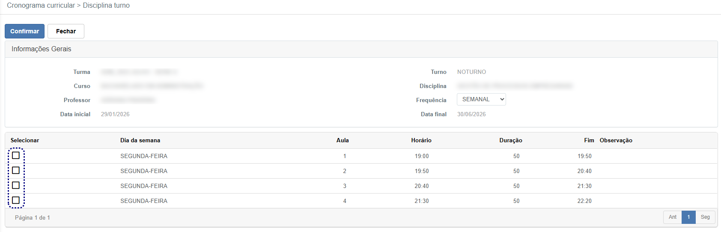Enable the checkbox for the 20:40 class
Screen dimensions: 721x232
[16, 185]
